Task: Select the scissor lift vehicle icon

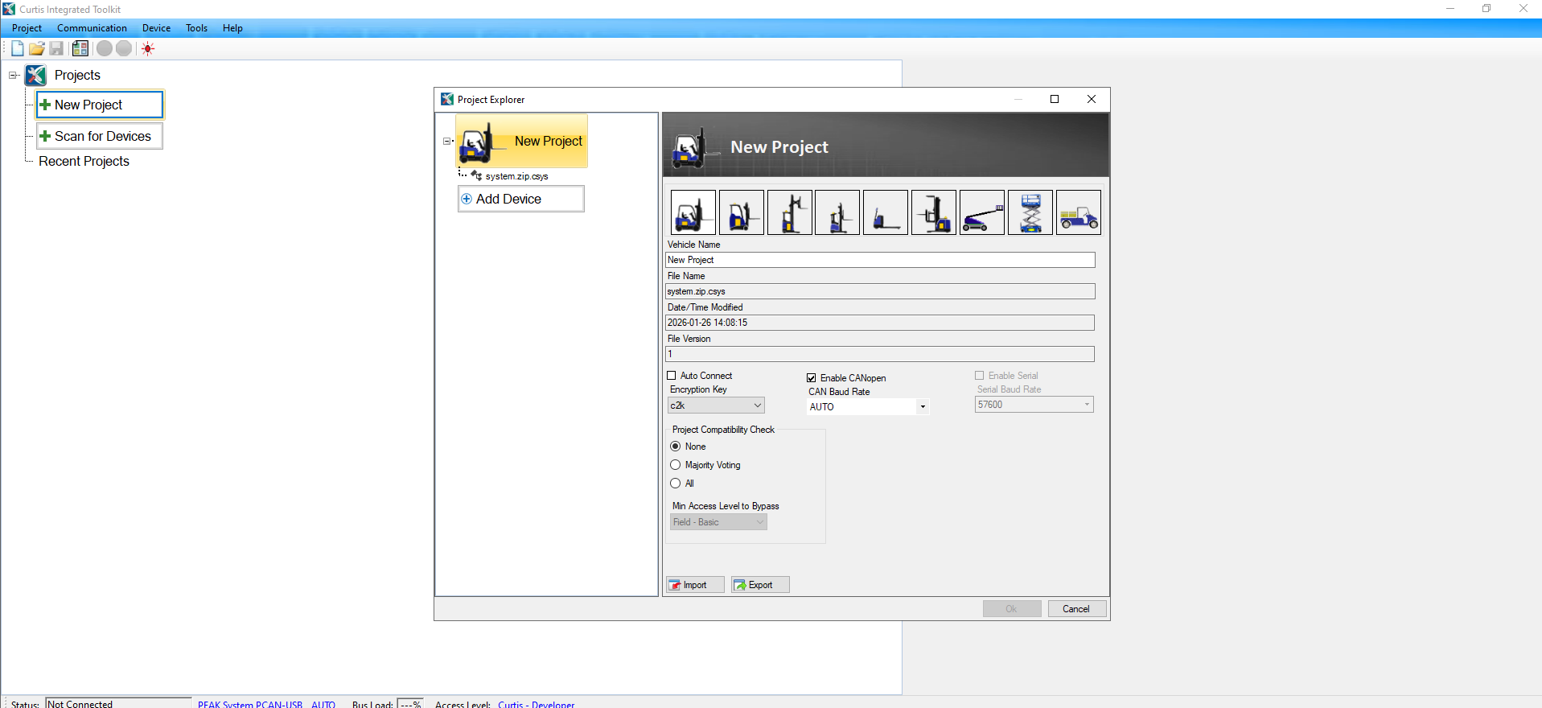Action: 1030,212
